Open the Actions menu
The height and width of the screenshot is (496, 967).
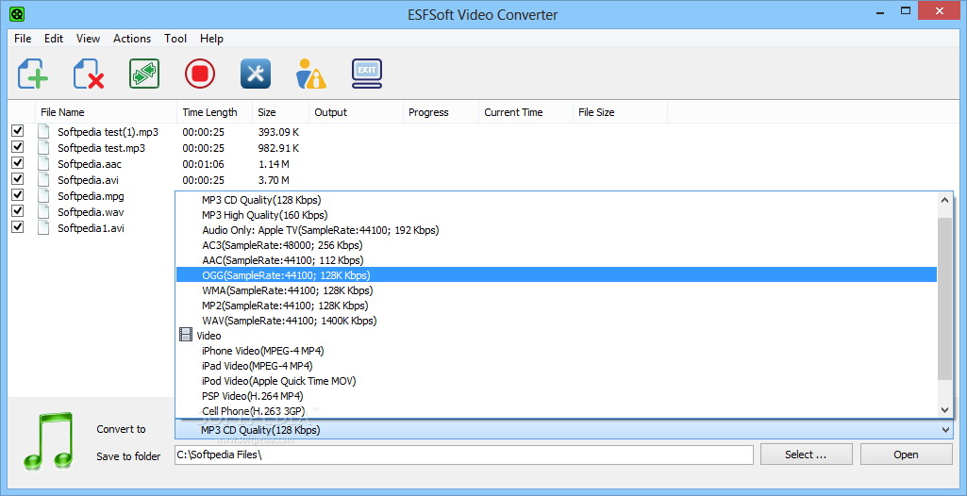[x=132, y=39]
